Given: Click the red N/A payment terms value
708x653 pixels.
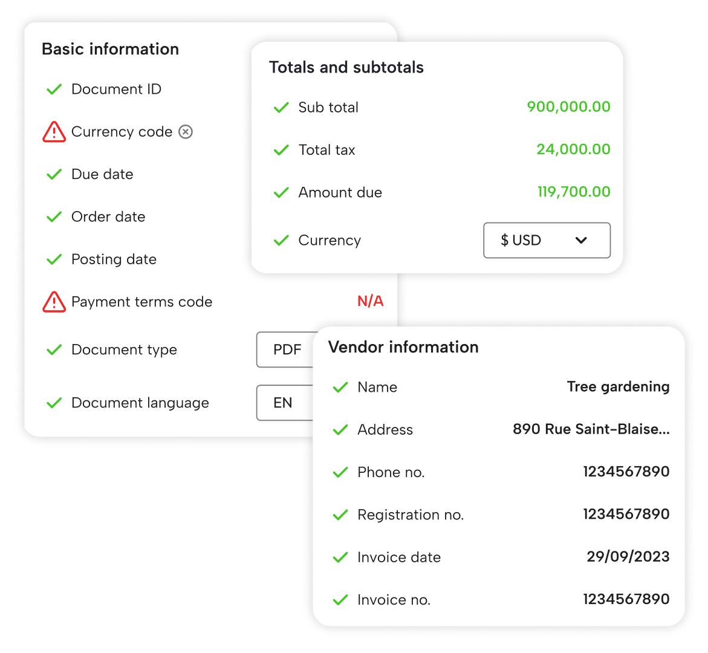Looking at the screenshot, I should click(370, 301).
